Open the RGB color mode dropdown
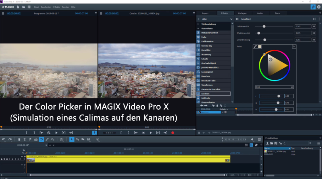 274,87
